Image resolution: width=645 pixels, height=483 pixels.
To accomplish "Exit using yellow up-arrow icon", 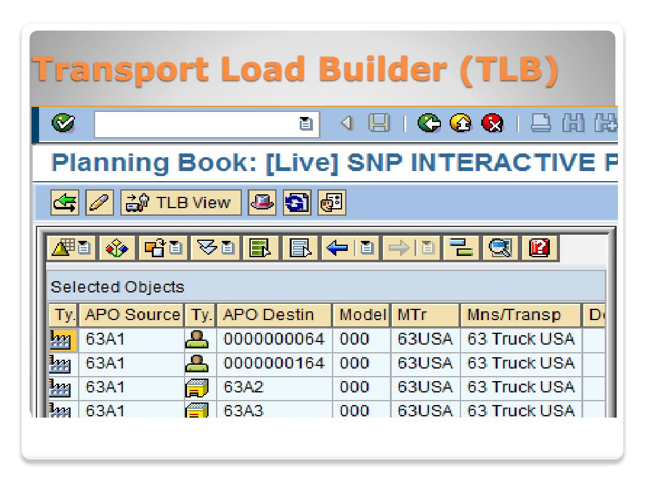I will pyautogui.click(x=460, y=123).
